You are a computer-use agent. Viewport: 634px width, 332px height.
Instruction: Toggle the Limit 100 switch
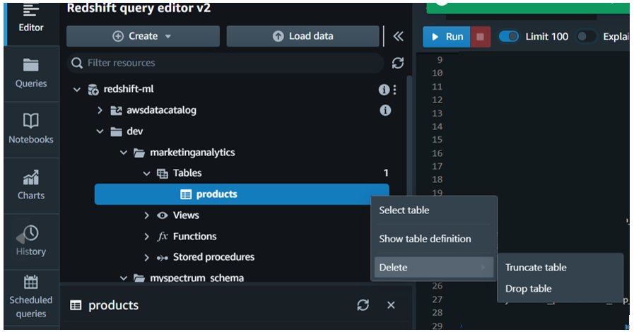(x=509, y=37)
